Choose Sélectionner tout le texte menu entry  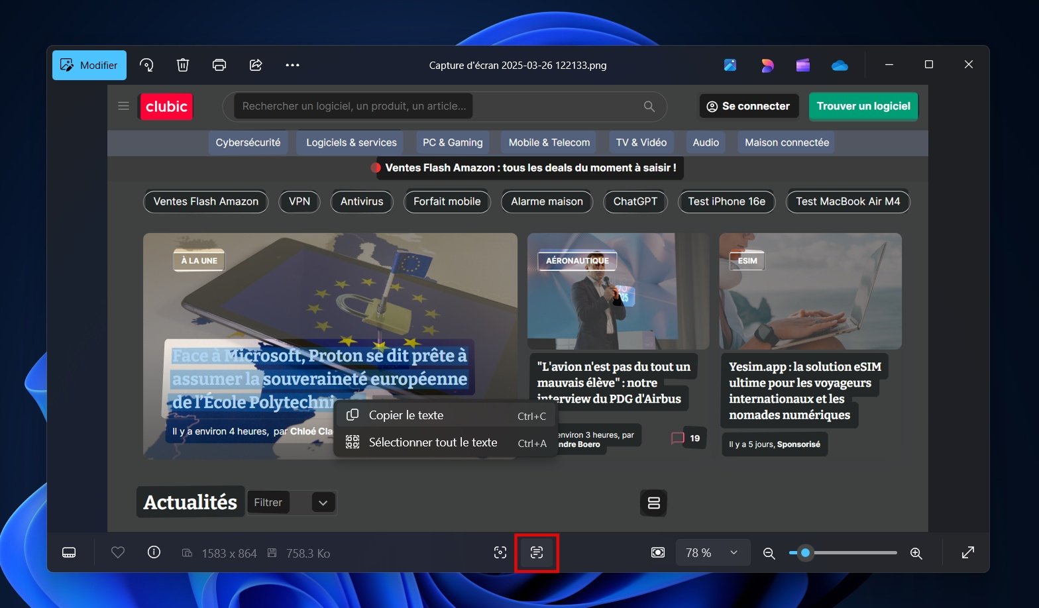[x=445, y=442]
